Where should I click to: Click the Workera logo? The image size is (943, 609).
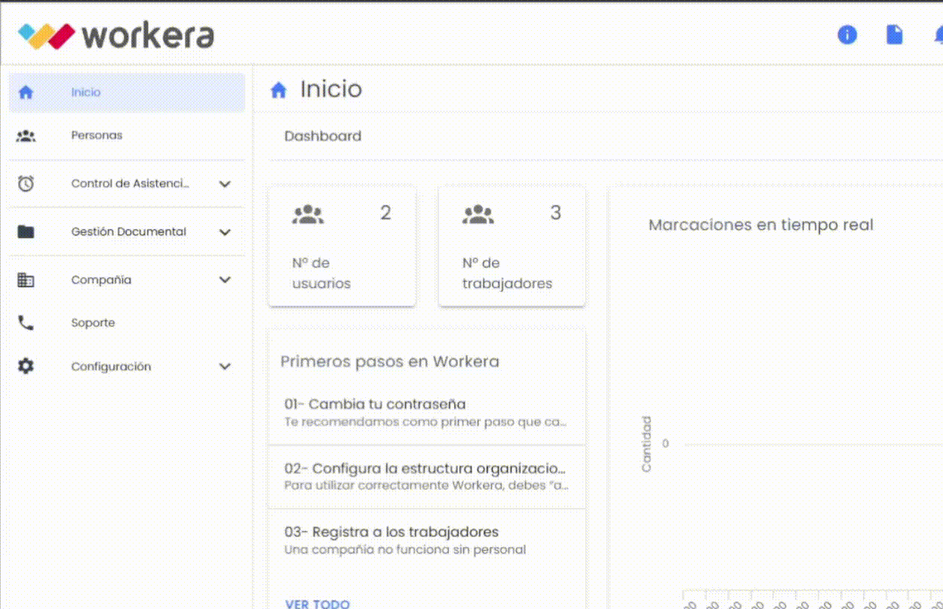tap(115, 35)
